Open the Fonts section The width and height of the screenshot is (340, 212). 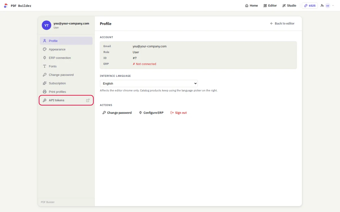[66, 66]
